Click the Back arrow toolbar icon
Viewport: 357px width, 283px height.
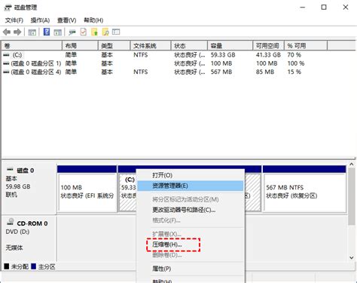(x=7, y=32)
